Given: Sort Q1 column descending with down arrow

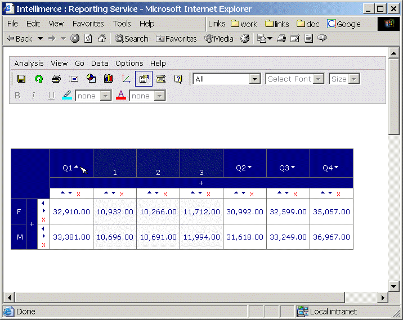Looking at the screenshot, I should point(70,192).
